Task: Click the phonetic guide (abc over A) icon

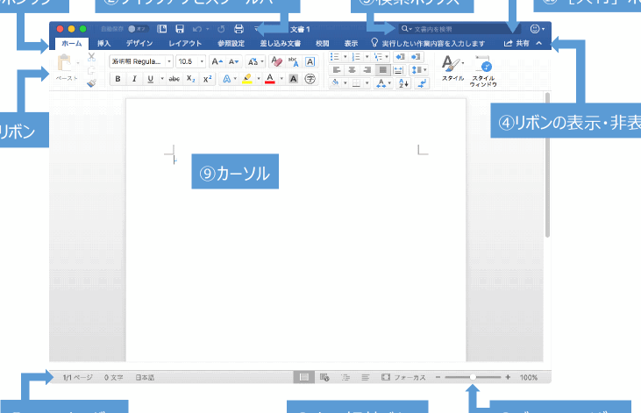Action: pyautogui.click(x=293, y=61)
